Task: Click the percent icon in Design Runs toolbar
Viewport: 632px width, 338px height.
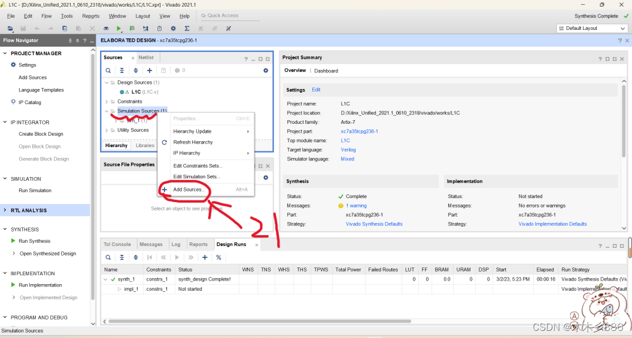Action: (218, 257)
